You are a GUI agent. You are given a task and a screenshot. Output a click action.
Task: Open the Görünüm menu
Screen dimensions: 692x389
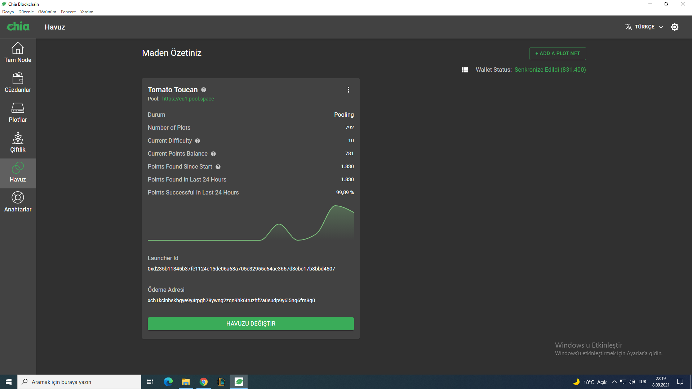[x=47, y=12]
